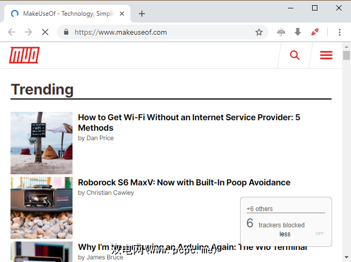Toggle the OFF switch in tracker popup
Viewport: 351px width, 262px height.
[319, 234]
